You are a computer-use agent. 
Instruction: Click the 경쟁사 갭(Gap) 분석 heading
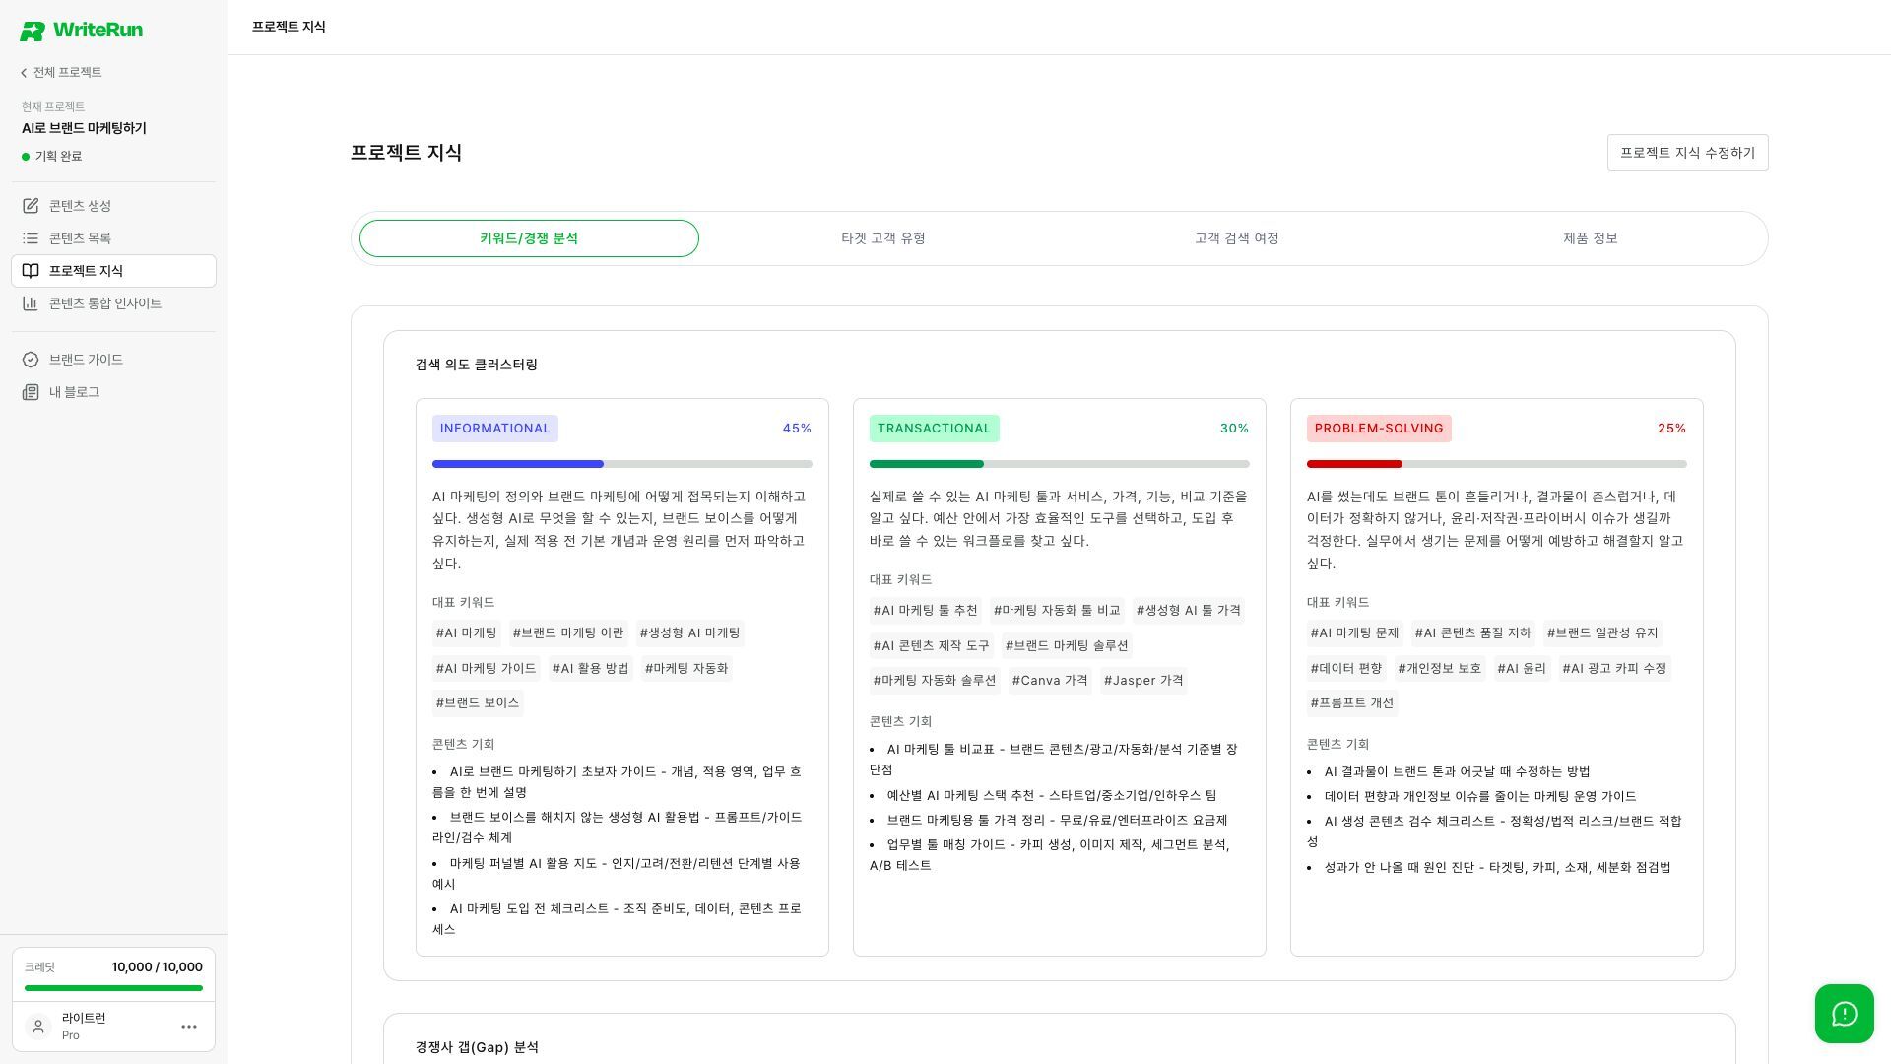pos(478,1047)
